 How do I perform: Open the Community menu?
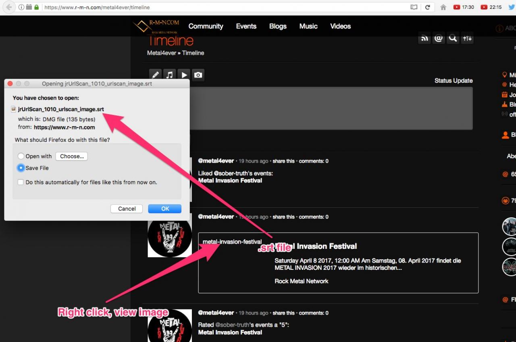coord(206,26)
